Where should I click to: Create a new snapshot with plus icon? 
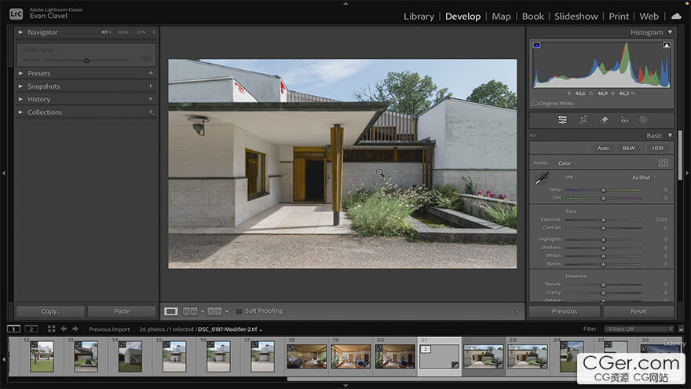click(151, 86)
